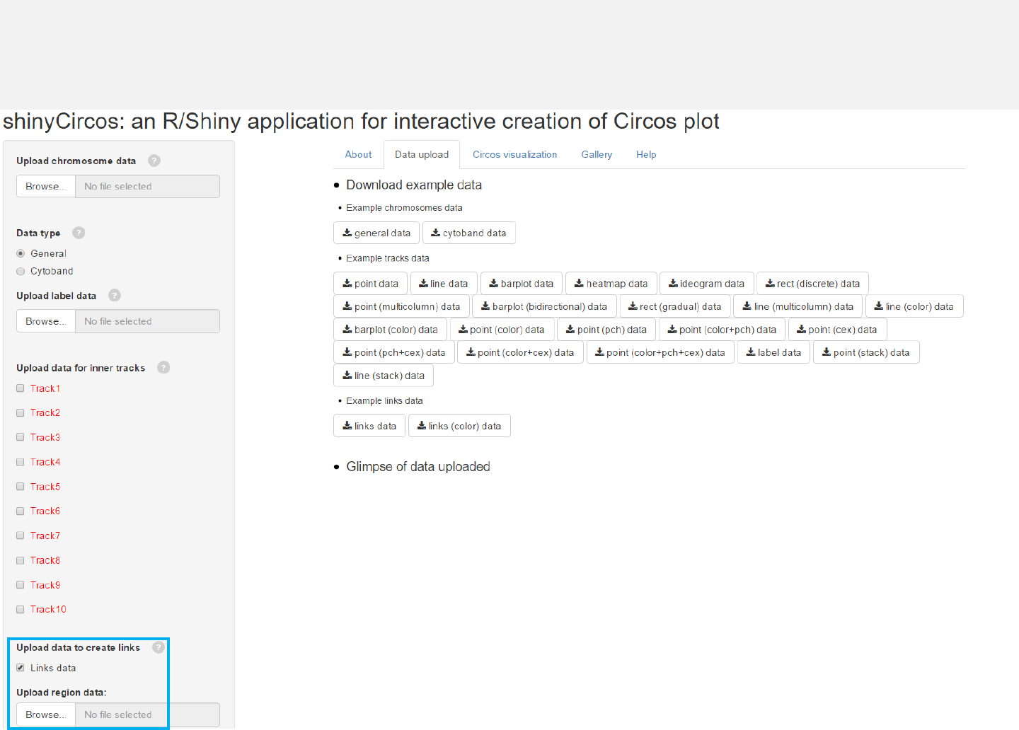Select General data type radio button
The height and width of the screenshot is (730, 1019).
click(21, 253)
